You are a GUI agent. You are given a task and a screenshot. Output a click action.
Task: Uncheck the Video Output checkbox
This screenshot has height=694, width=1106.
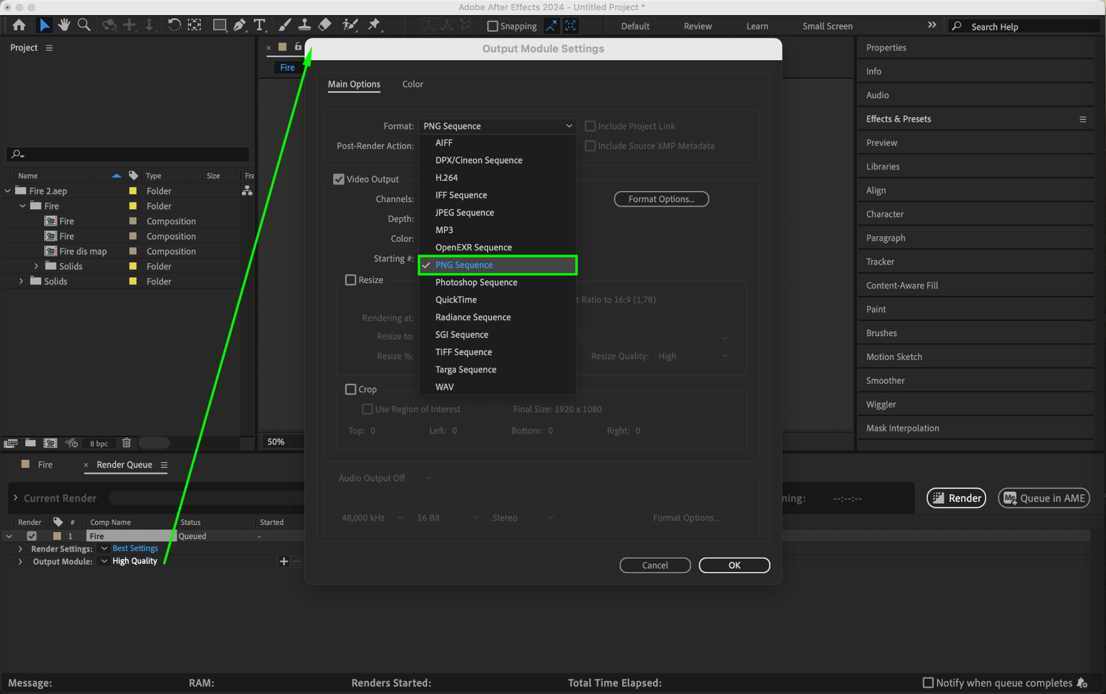(x=339, y=179)
